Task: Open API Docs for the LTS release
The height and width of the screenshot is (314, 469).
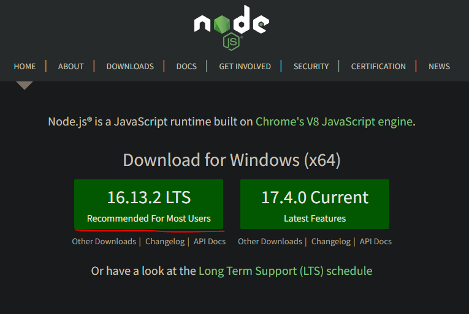Action: 210,241
